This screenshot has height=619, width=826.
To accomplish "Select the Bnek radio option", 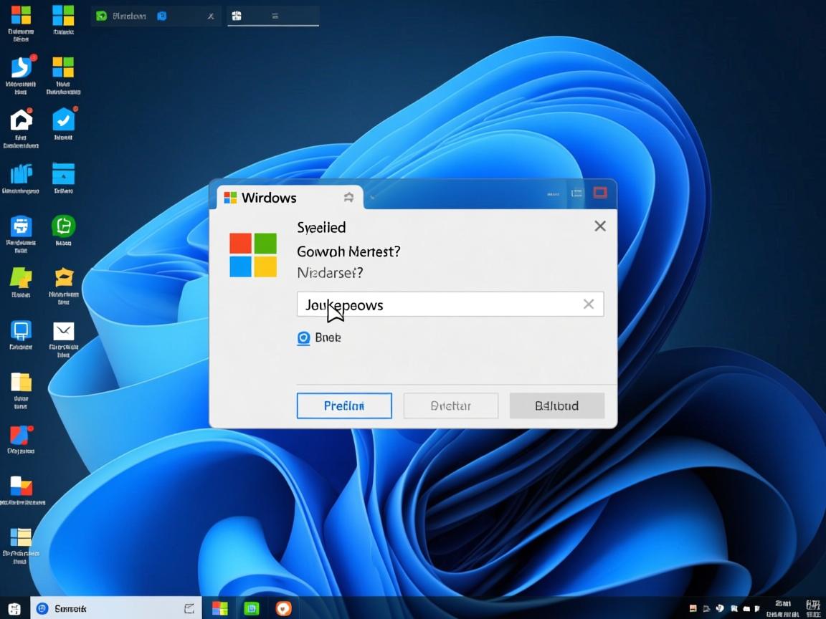I will (303, 338).
